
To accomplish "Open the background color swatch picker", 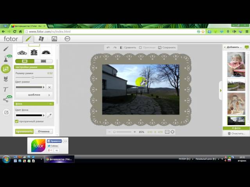I will [30, 115].
